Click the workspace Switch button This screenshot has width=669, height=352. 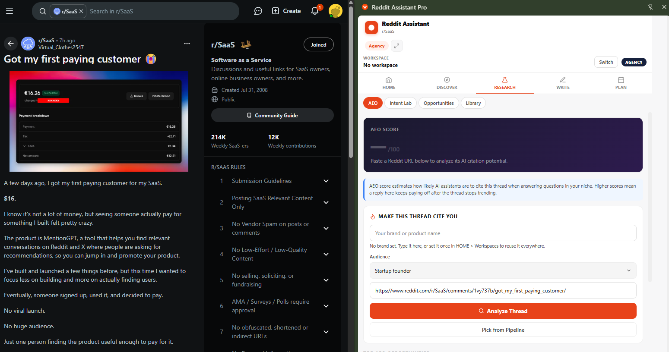click(606, 62)
